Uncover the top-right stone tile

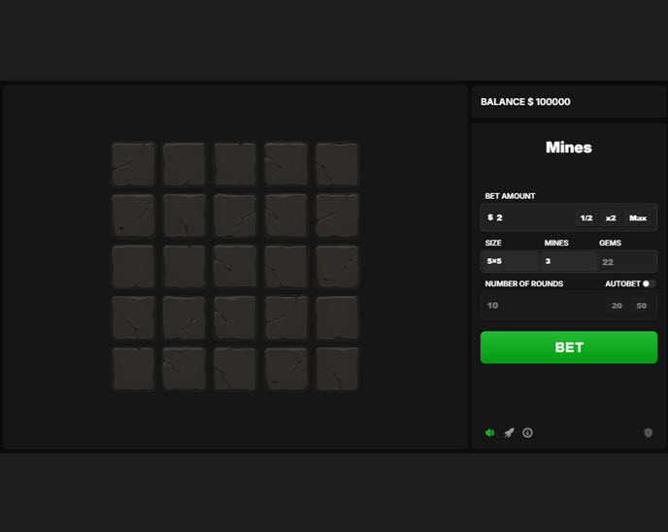pyautogui.click(x=337, y=164)
